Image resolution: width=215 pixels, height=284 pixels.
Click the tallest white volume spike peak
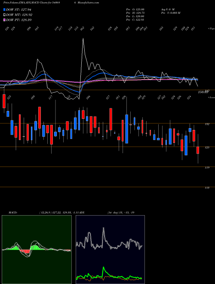83,38
